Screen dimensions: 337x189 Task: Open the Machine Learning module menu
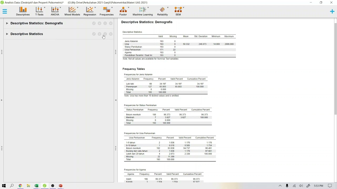coord(143,11)
